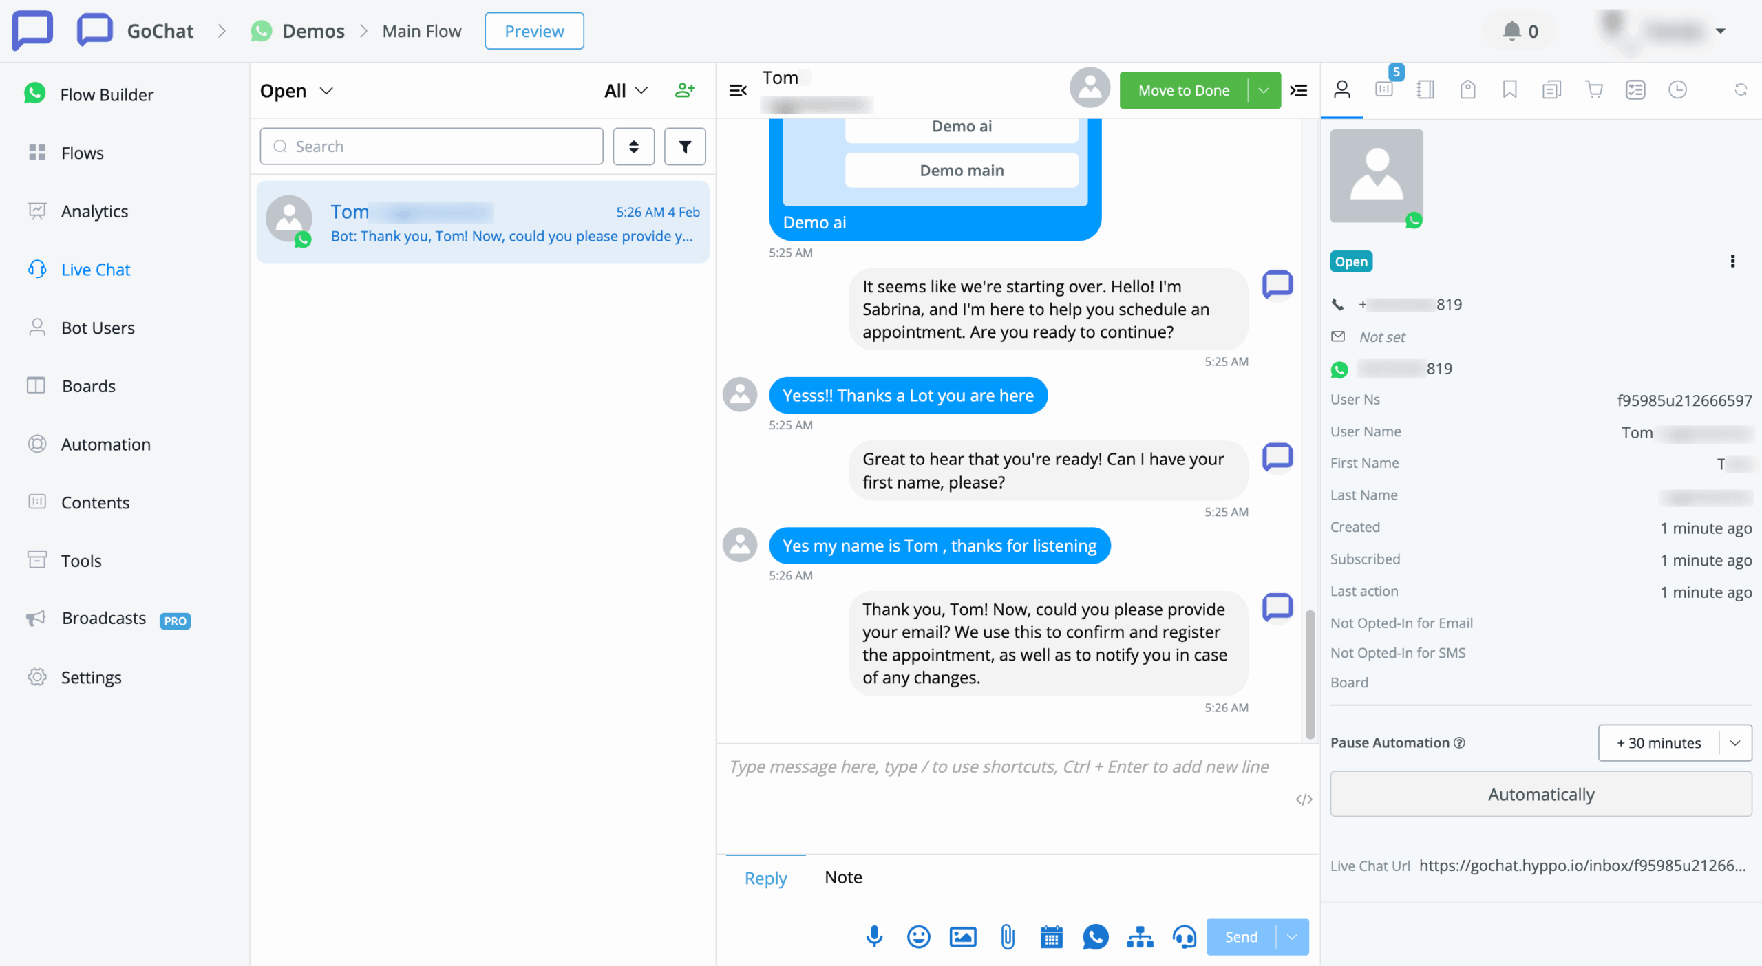Image resolution: width=1762 pixels, height=966 pixels.
Task: Switch to the Reply tab
Action: point(765,878)
